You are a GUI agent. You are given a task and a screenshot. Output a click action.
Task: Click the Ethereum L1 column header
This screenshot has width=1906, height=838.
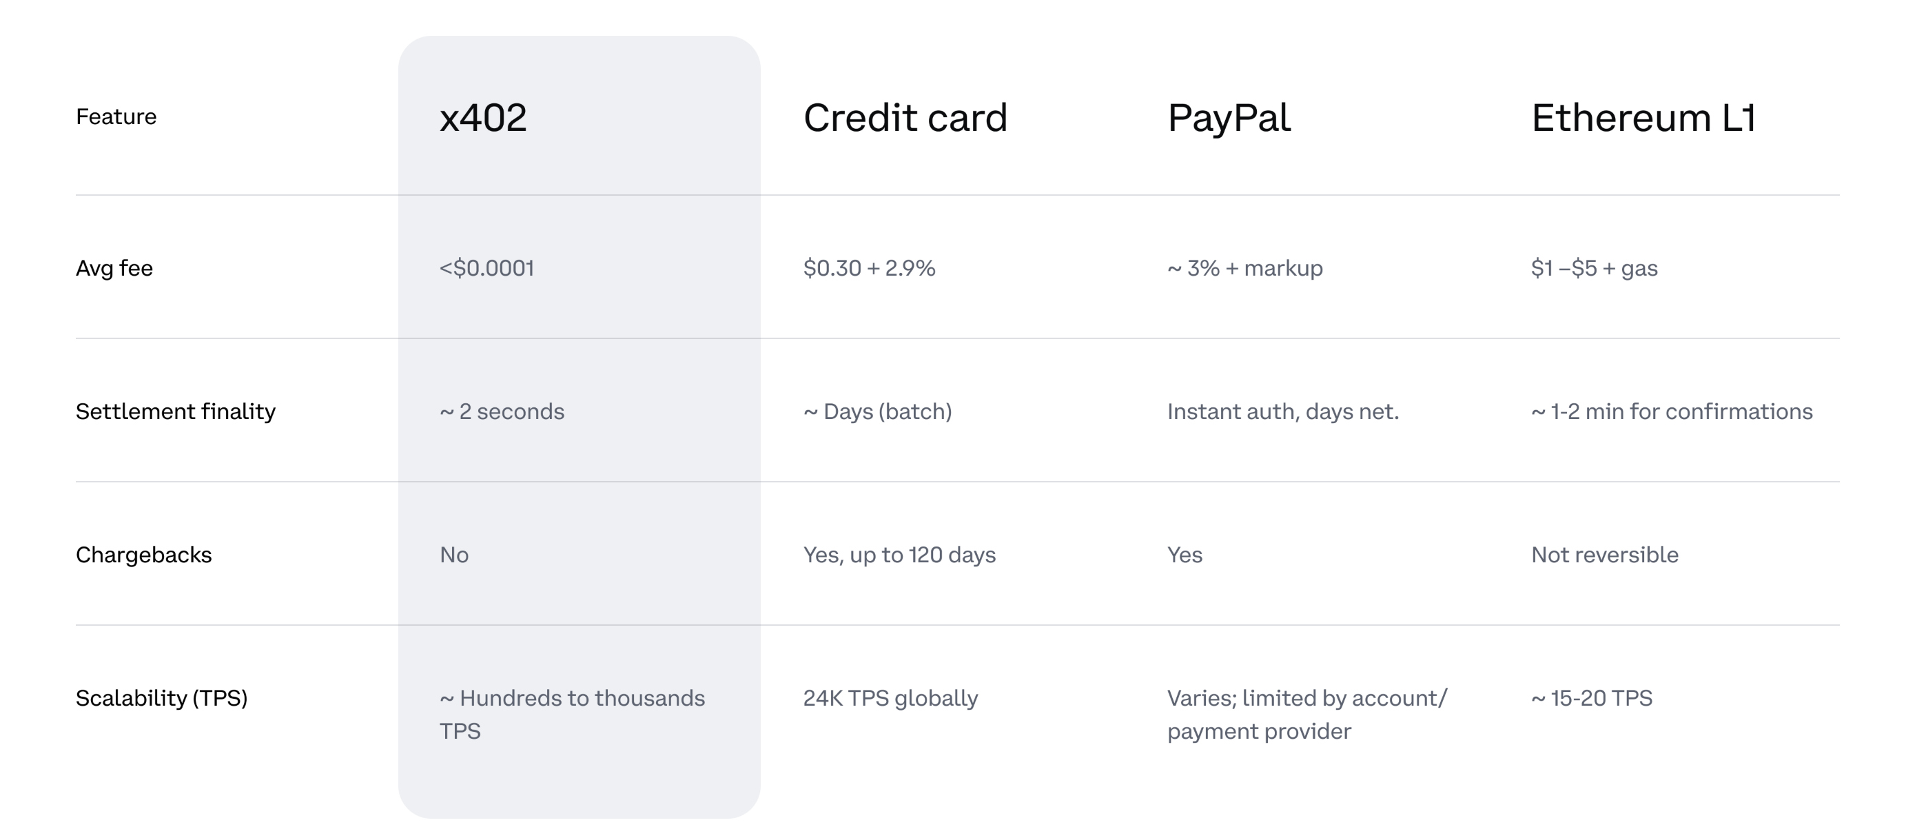pos(1643,118)
